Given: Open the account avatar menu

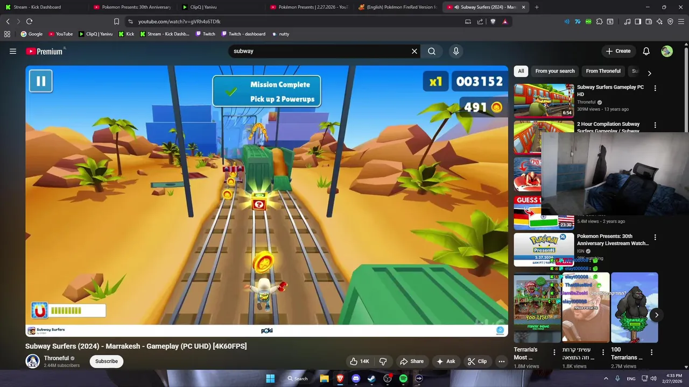Looking at the screenshot, I should pyautogui.click(x=667, y=51).
